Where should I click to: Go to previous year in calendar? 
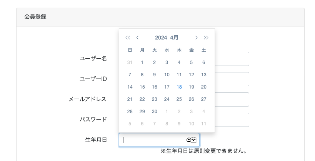pyautogui.click(x=128, y=38)
